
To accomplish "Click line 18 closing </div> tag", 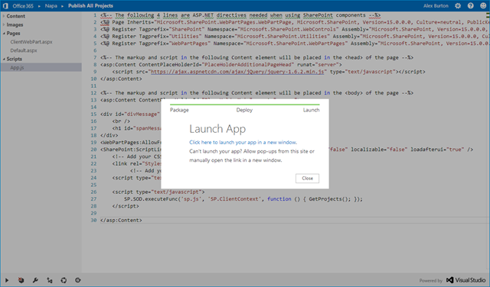I will tap(109, 135).
